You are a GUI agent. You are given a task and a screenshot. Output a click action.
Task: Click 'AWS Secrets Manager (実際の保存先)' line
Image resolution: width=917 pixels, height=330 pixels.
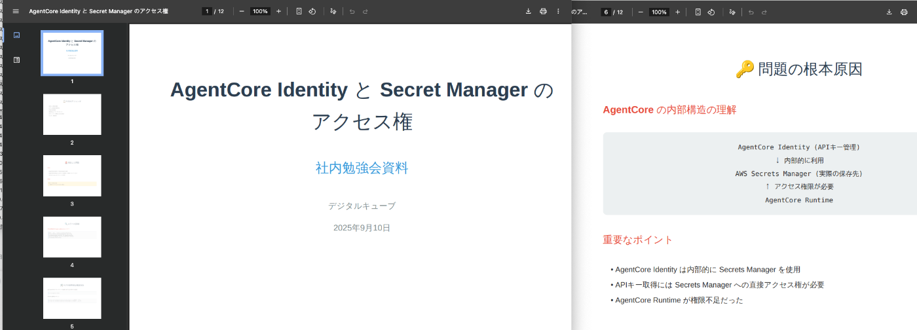click(798, 174)
